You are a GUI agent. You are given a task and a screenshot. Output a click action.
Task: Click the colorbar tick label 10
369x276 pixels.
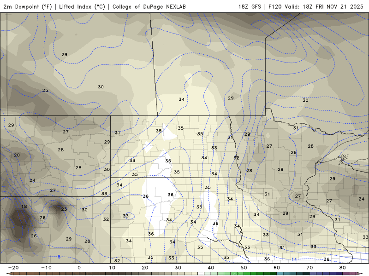pos(112,268)
